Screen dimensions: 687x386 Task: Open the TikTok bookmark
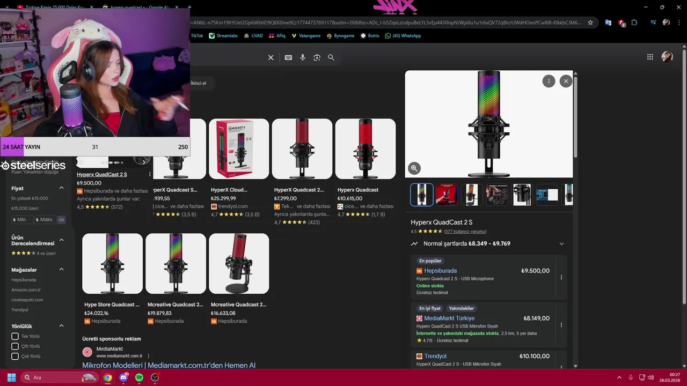[196, 35]
